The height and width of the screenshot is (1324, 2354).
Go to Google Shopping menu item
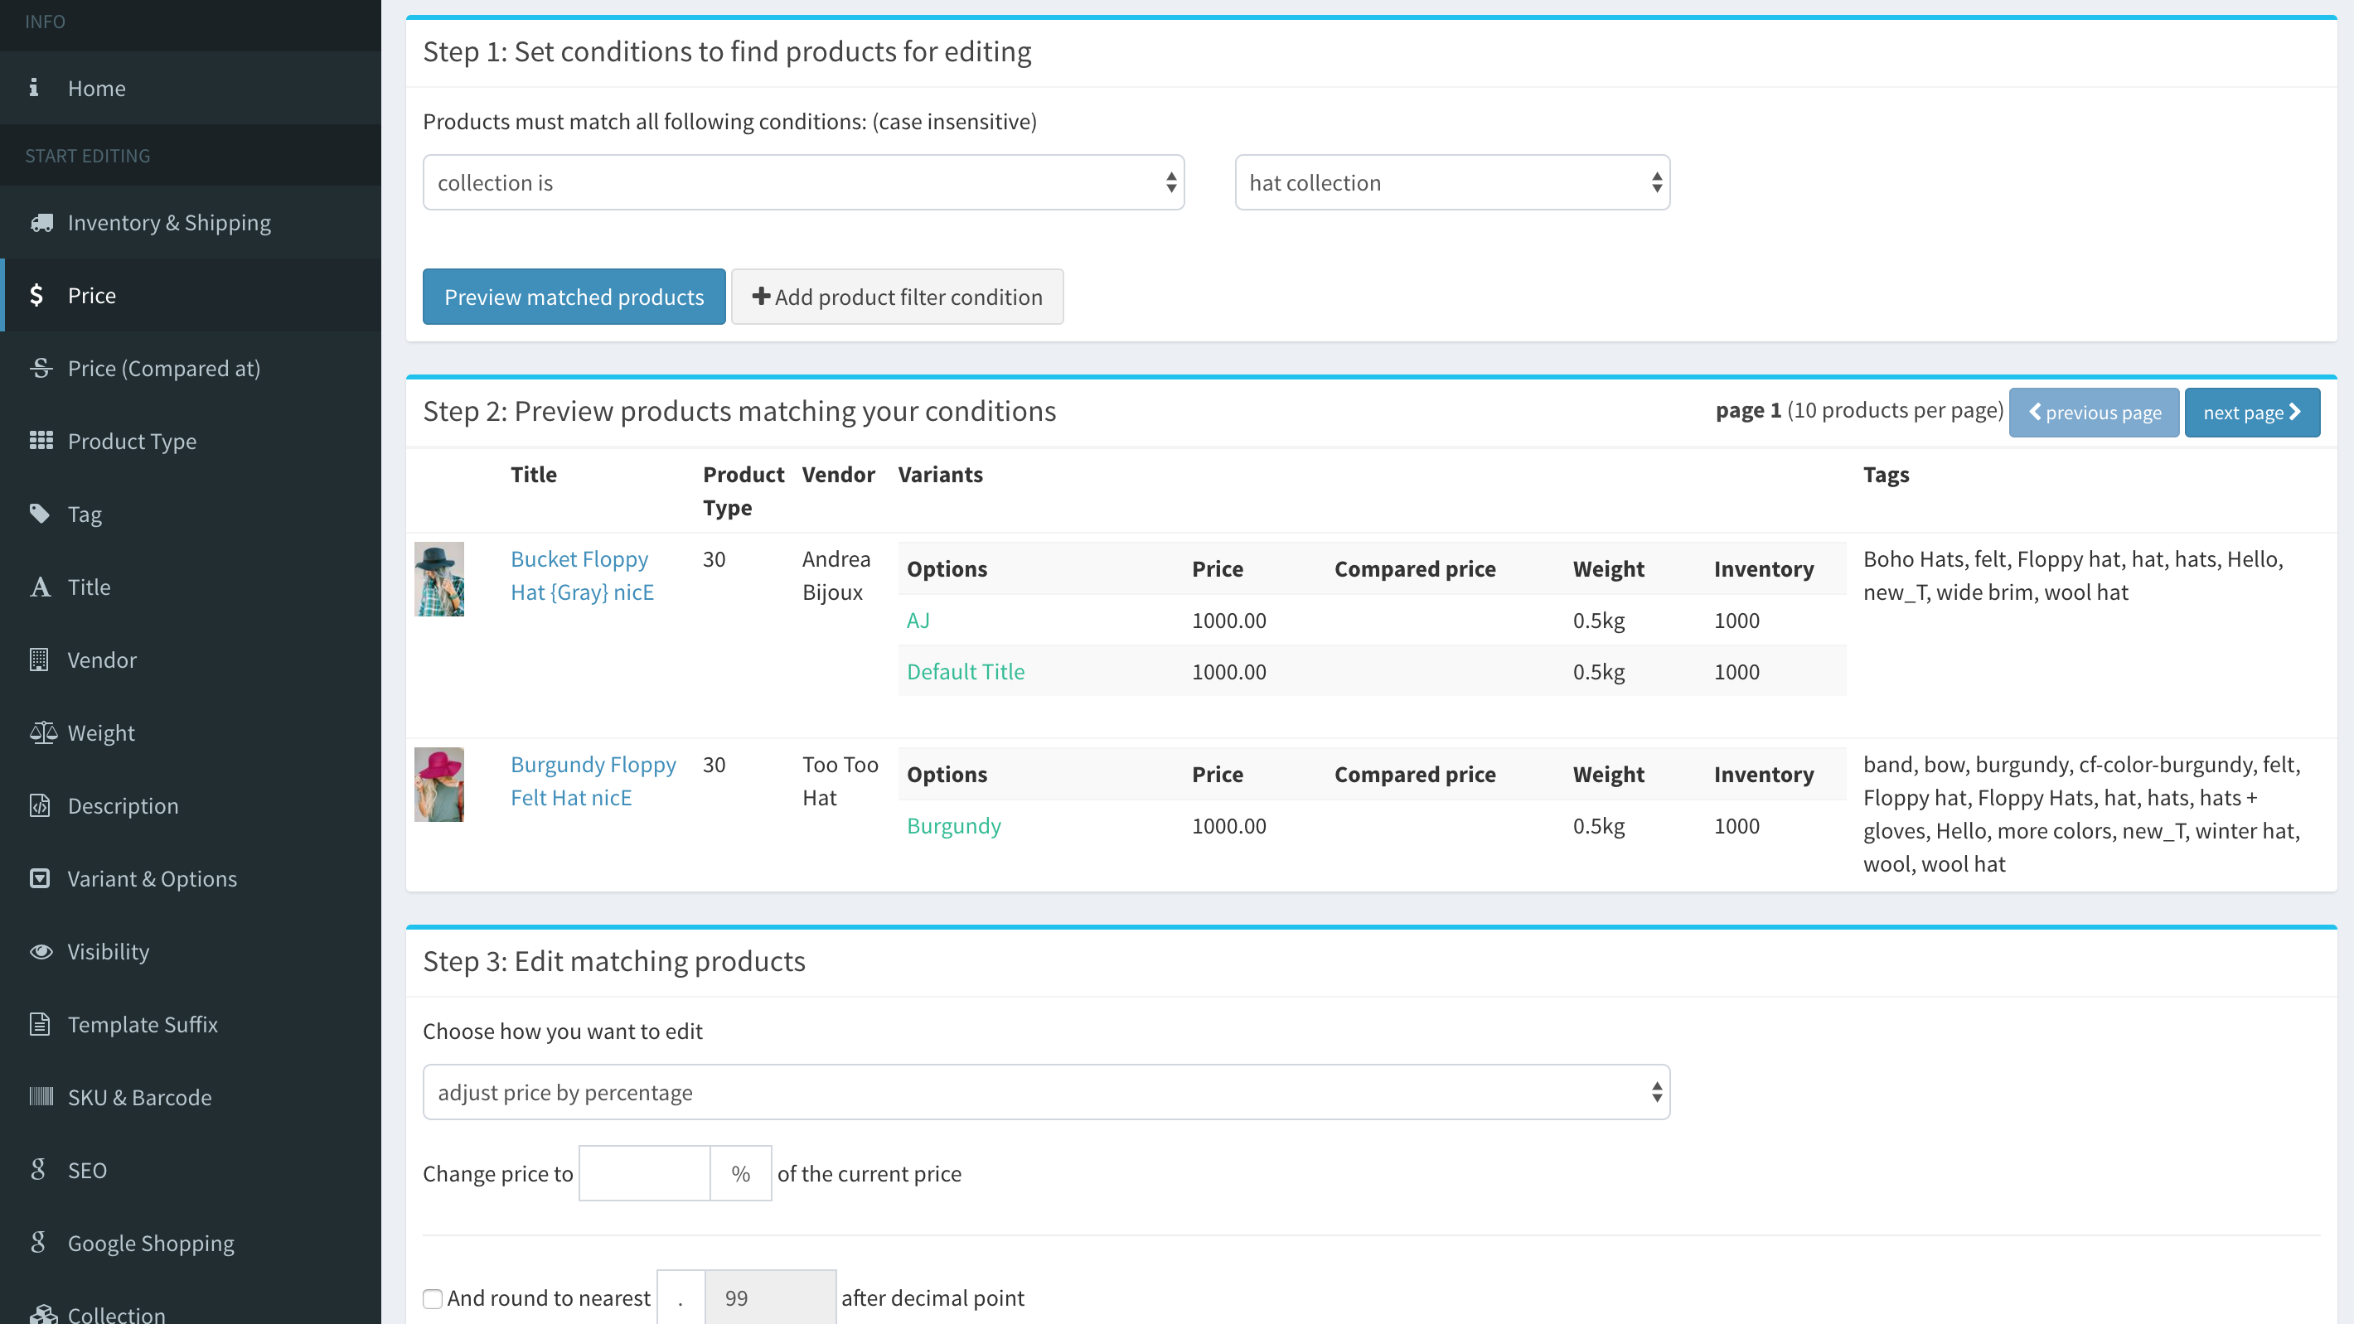tap(151, 1244)
